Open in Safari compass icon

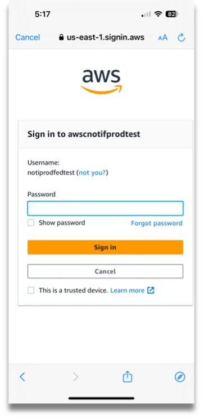pyautogui.click(x=180, y=377)
